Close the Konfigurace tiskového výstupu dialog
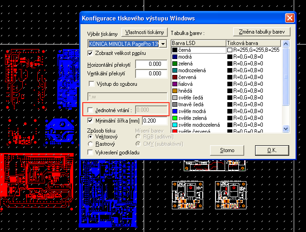Screen dimensions: 306x232 tap(289, 18)
